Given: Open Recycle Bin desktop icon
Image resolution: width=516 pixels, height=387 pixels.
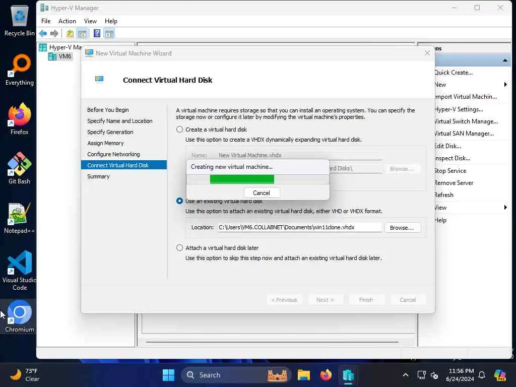Looking at the screenshot, I should point(20,20).
